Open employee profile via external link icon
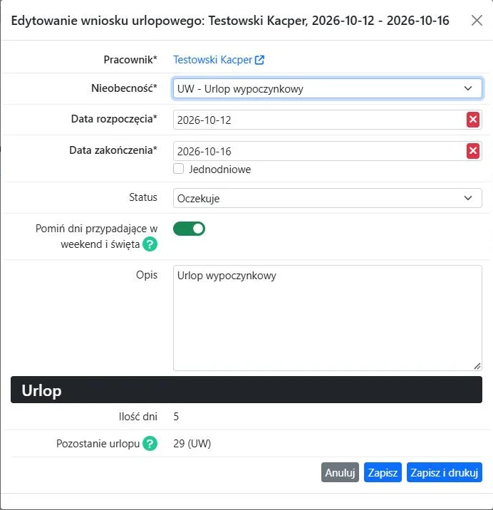The image size is (493, 510). [259, 60]
